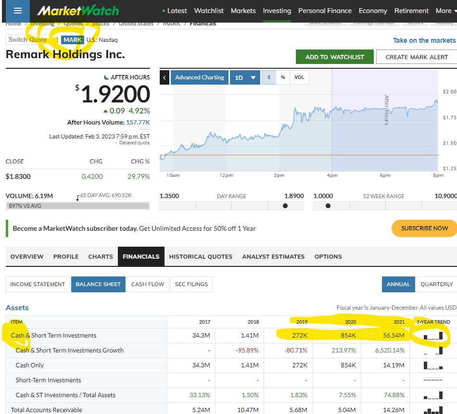Toggle the VOL volume display
Viewport: 457px width, 414px height.
pos(299,77)
